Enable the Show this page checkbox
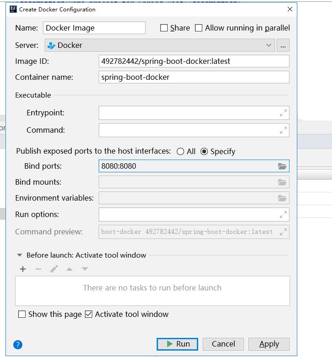The width and height of the screenshot is (332, 357). click(22, 315)
